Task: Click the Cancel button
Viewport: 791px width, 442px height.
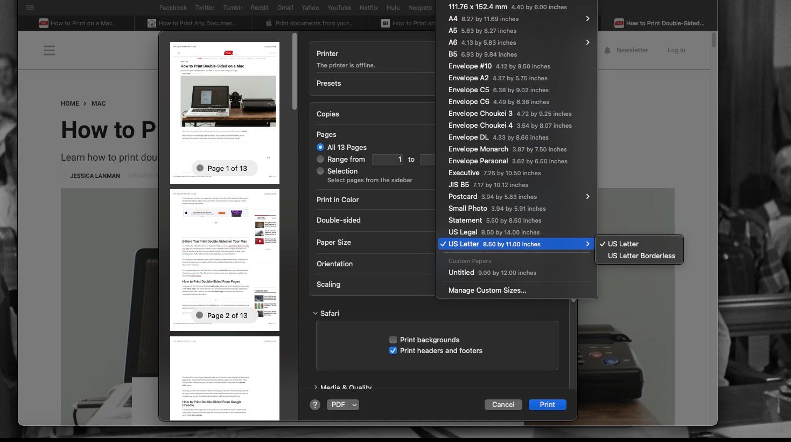Action: 503,404
